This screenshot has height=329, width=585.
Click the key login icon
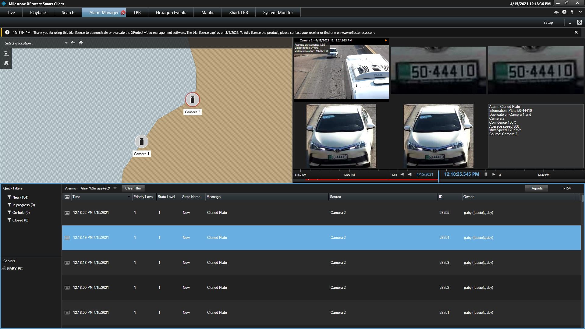pos(572,12)
